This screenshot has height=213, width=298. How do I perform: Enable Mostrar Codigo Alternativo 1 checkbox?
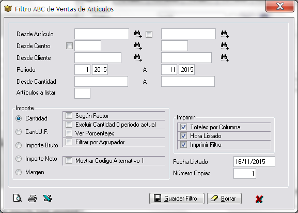tap(69, 161)
